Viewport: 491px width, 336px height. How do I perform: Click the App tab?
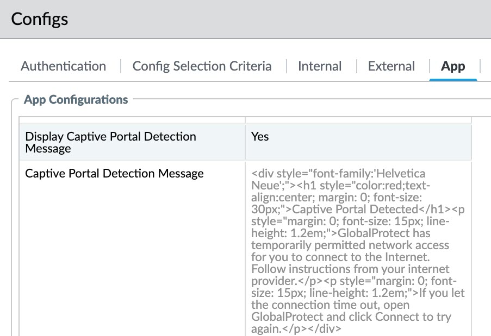click(x=452, y=66)
